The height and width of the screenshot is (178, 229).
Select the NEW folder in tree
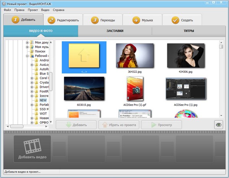(x=43, y=100)
